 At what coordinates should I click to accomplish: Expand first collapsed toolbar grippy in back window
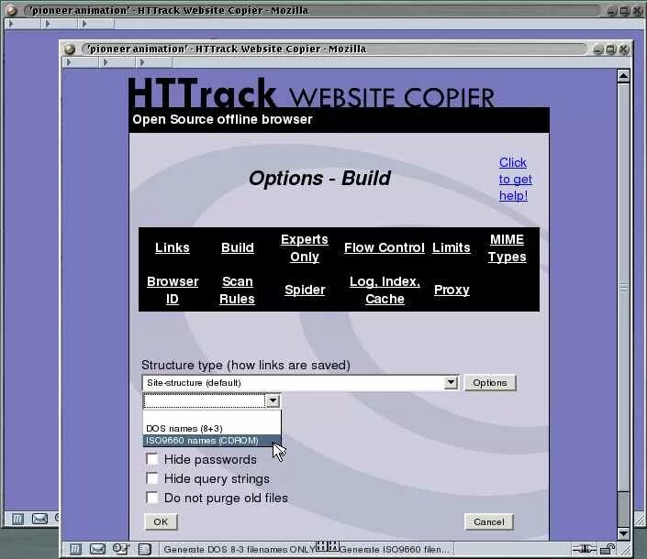tap(11, 24)
